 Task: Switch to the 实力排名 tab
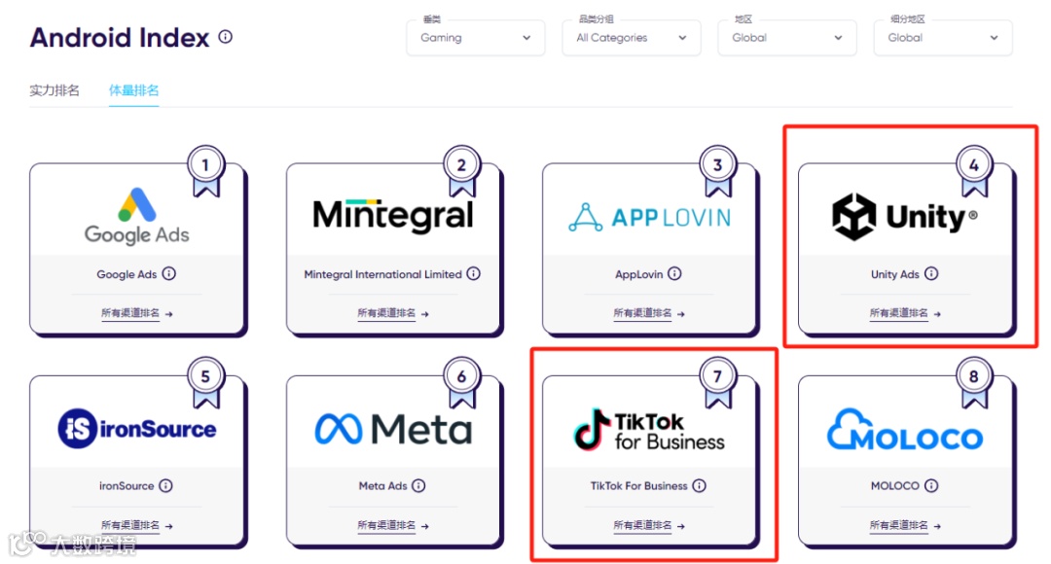click(x=54, y=90)
